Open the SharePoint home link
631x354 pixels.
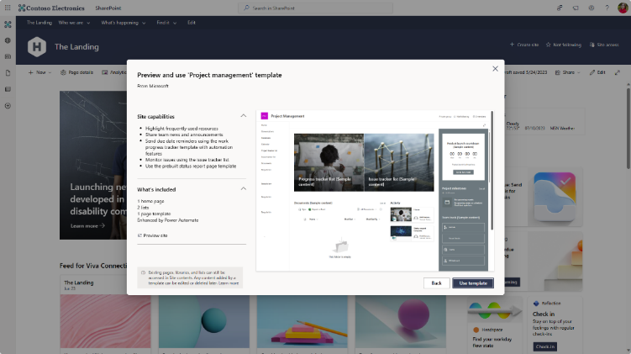pos(108,8)
